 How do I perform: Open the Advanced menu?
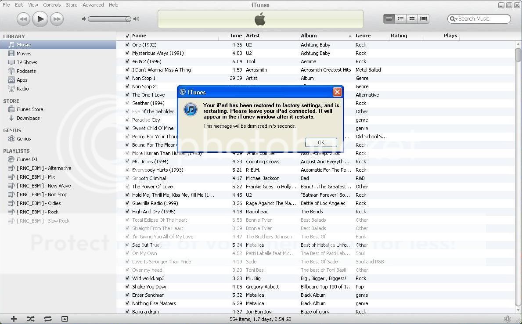[x=93, y=5]
